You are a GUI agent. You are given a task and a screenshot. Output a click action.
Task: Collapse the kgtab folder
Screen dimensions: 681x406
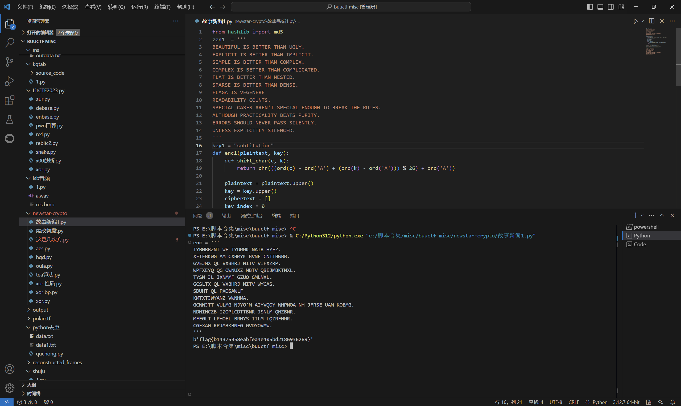click(28, 64)
